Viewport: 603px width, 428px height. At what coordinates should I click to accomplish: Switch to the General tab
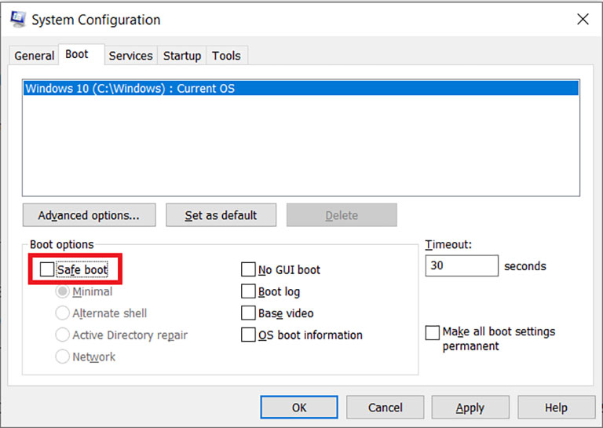[x=34, y=56]
